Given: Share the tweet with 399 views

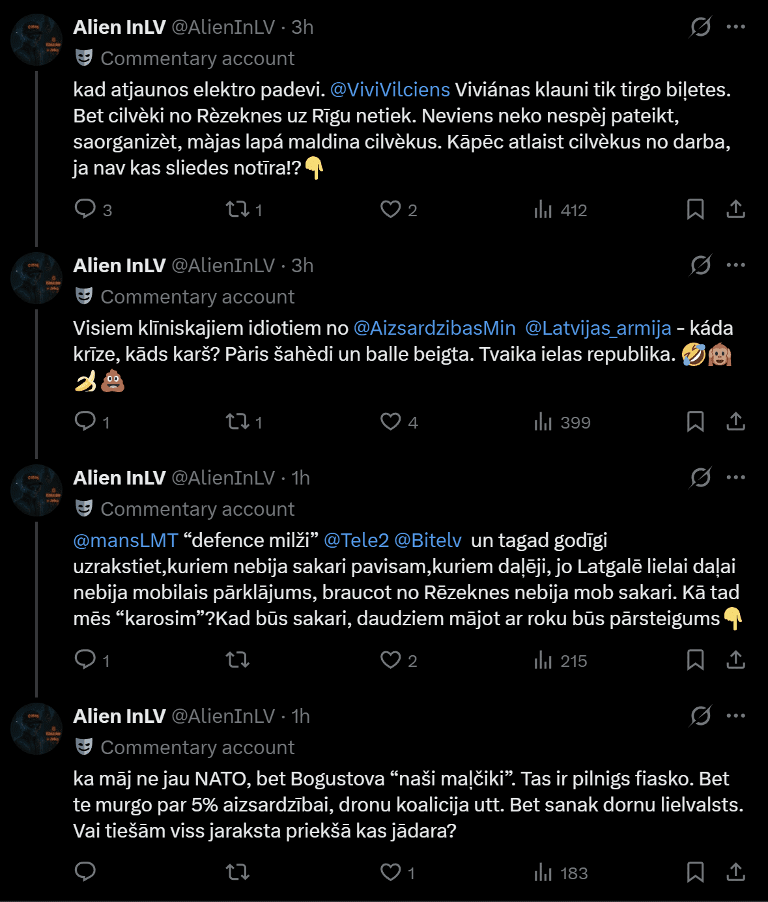Looking at the screenshot, I should (x=735, y=421).
